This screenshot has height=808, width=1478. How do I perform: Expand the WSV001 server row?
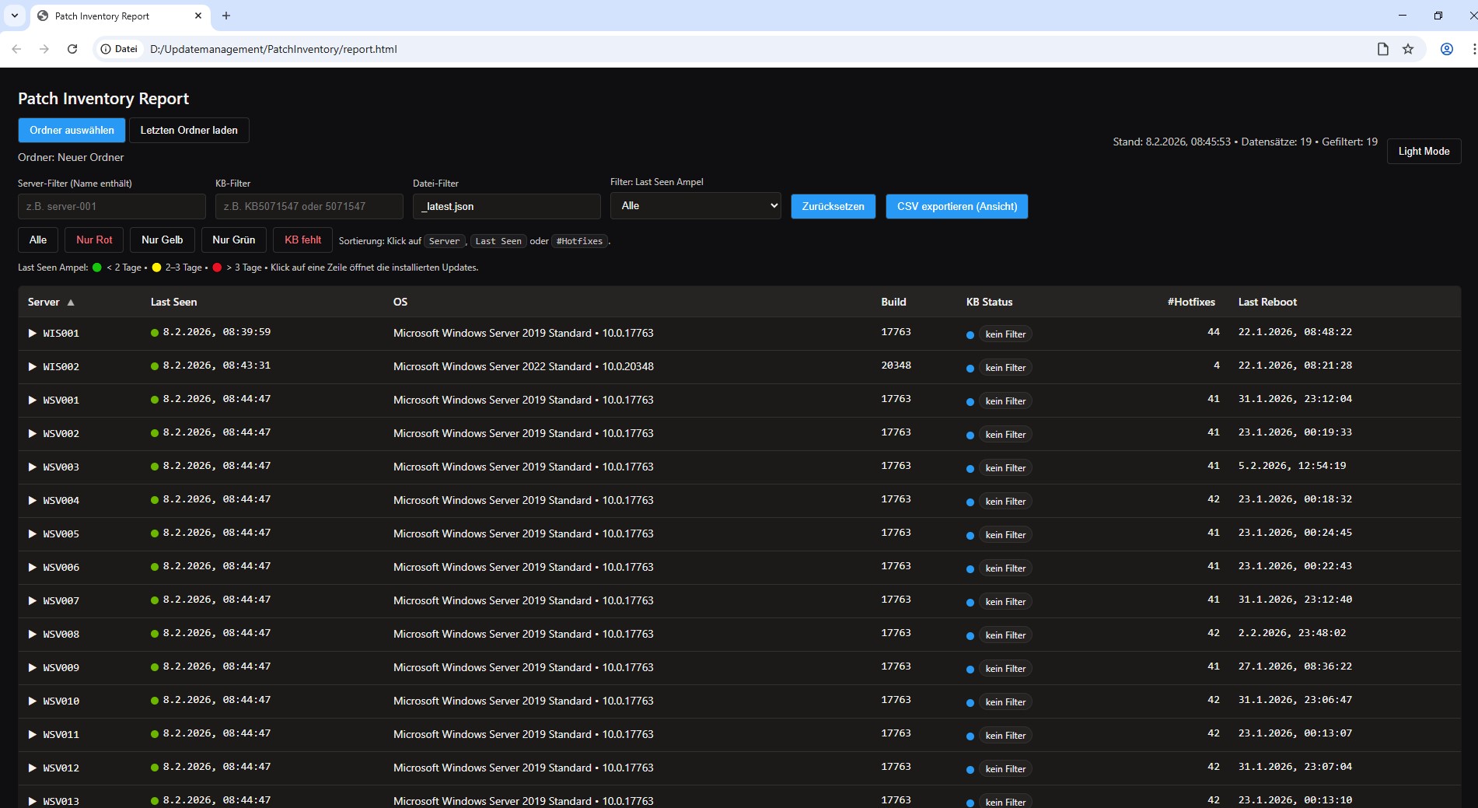[x=33, y=400]
